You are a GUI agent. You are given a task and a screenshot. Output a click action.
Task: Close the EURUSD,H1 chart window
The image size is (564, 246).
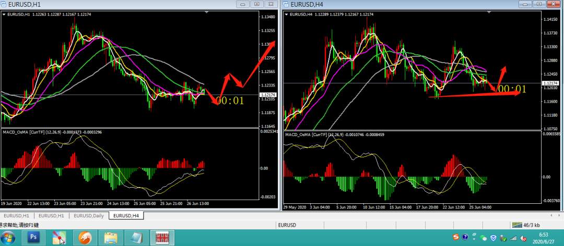272,4
